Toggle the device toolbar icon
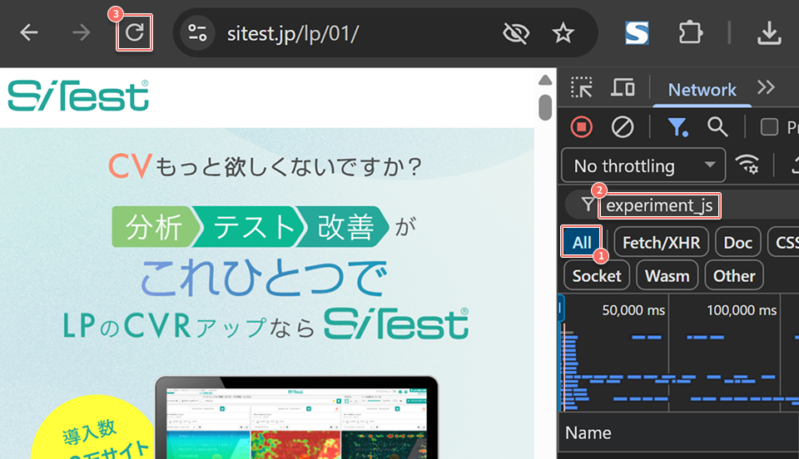The height and width of the screenshot is (459, 799). [x=623, y=87]
